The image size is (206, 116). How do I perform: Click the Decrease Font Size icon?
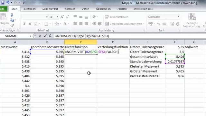(67, 17)
